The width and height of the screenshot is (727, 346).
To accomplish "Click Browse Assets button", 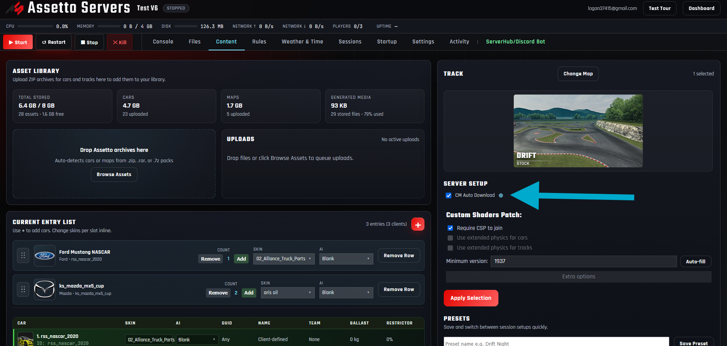I will tap(114, 175).
